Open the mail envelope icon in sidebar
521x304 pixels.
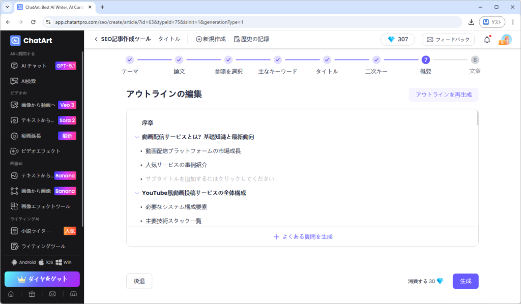coord(52,294)
